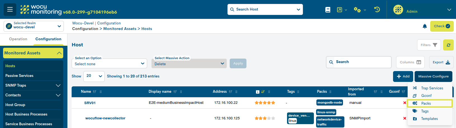
Task: Switch to the Operation tab
Action: (x=18, y=39)
